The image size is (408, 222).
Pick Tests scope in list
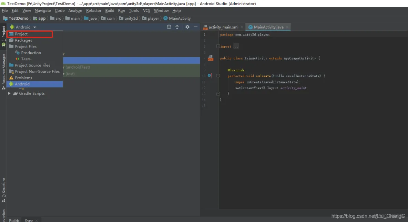(x=34, y=59)
